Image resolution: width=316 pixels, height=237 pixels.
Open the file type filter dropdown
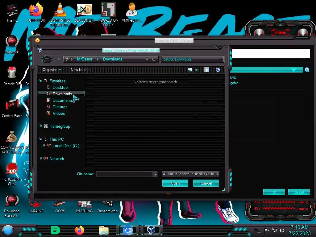tap(191, 174)
